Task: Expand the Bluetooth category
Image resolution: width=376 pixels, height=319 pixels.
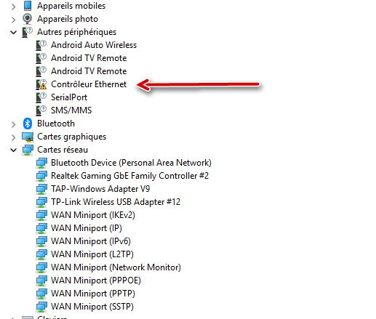Action: pos(14,124)
